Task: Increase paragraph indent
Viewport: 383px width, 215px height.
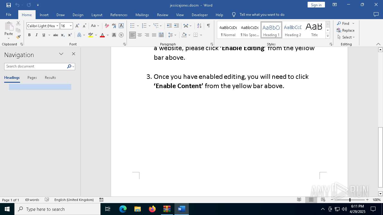Action: click(x=177, y=26)
